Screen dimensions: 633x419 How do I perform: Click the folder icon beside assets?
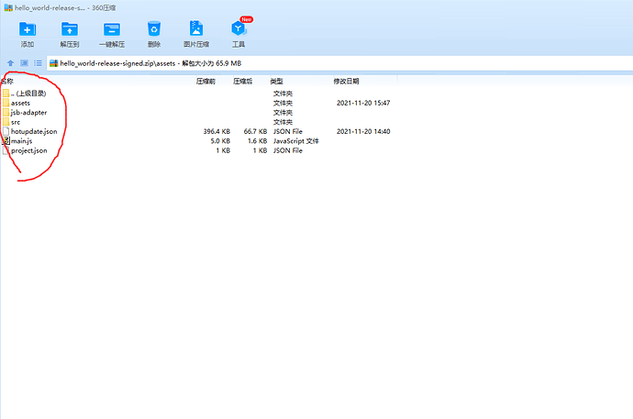(x=6, y=103)
